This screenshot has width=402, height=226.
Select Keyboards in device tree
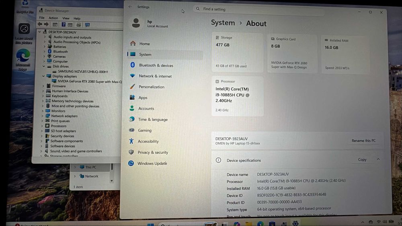point(60,96)
